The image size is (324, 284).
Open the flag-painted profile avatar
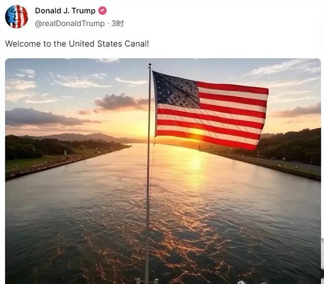coord(16,16)
